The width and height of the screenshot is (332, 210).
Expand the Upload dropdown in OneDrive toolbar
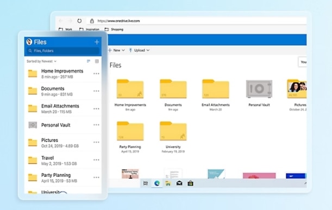coord(139,50)
